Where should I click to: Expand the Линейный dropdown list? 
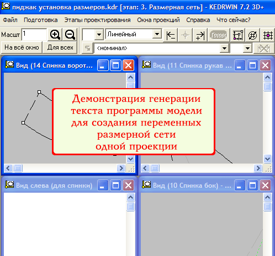(157, 34)
